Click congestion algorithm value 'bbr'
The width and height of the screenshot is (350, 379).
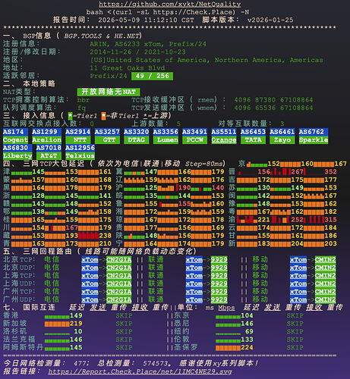(84, 100)
